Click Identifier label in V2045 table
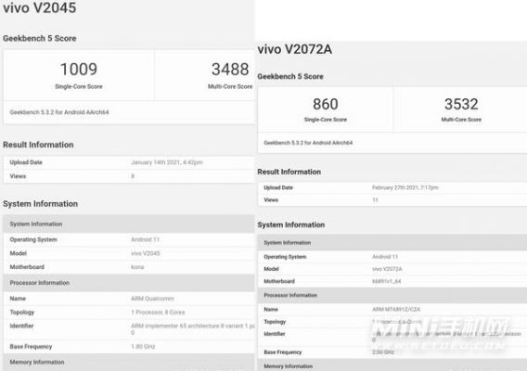Viewport: 527px width, 371px height. tap(21, 326)
